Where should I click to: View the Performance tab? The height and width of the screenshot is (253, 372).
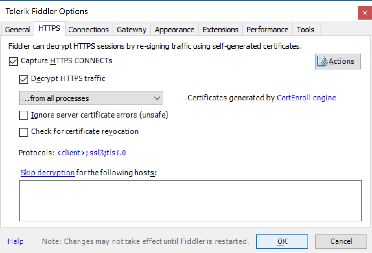coord(267,30)
